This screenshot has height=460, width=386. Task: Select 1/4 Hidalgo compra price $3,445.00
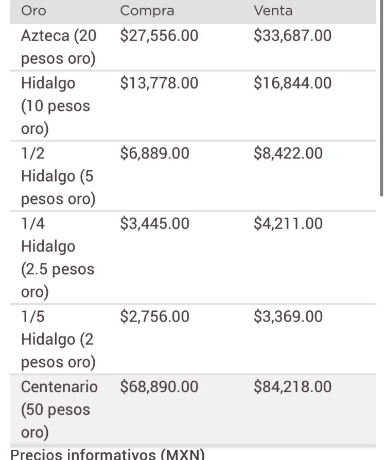coord(155,223)
